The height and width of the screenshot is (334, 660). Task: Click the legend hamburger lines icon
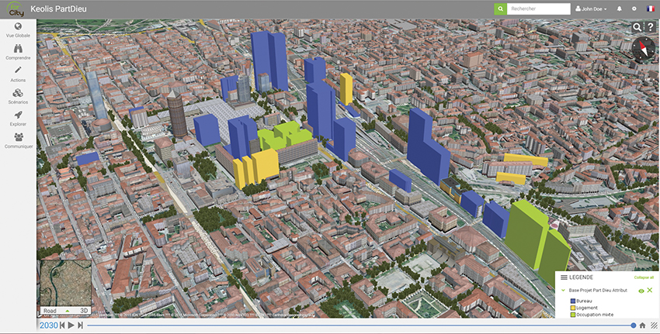coord(564,277)
